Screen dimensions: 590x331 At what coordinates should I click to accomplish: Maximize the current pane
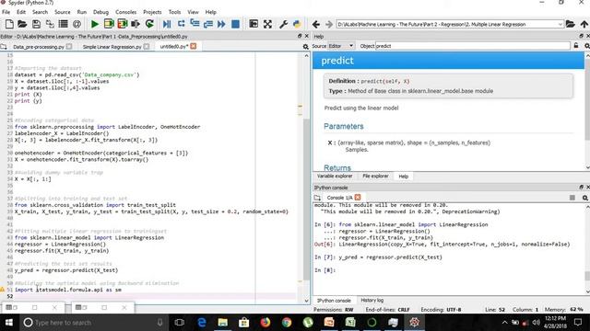click(x=254, y=24)
